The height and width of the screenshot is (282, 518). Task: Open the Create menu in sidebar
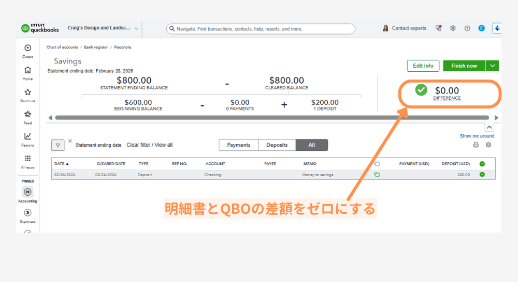[27, 48]
